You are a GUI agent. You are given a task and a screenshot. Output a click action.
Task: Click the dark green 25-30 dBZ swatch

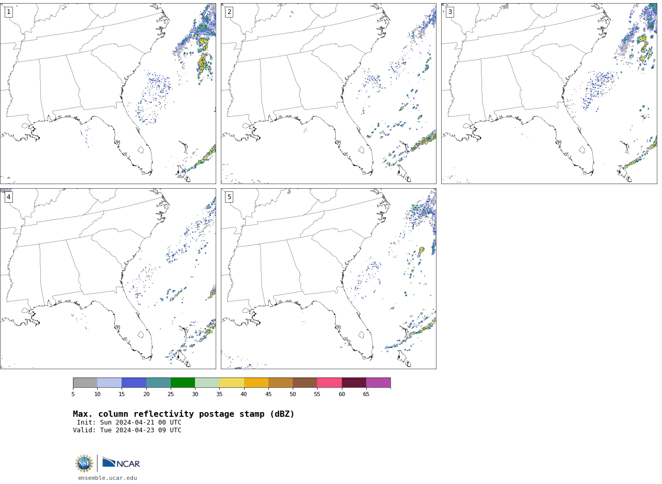pos(183,383)
